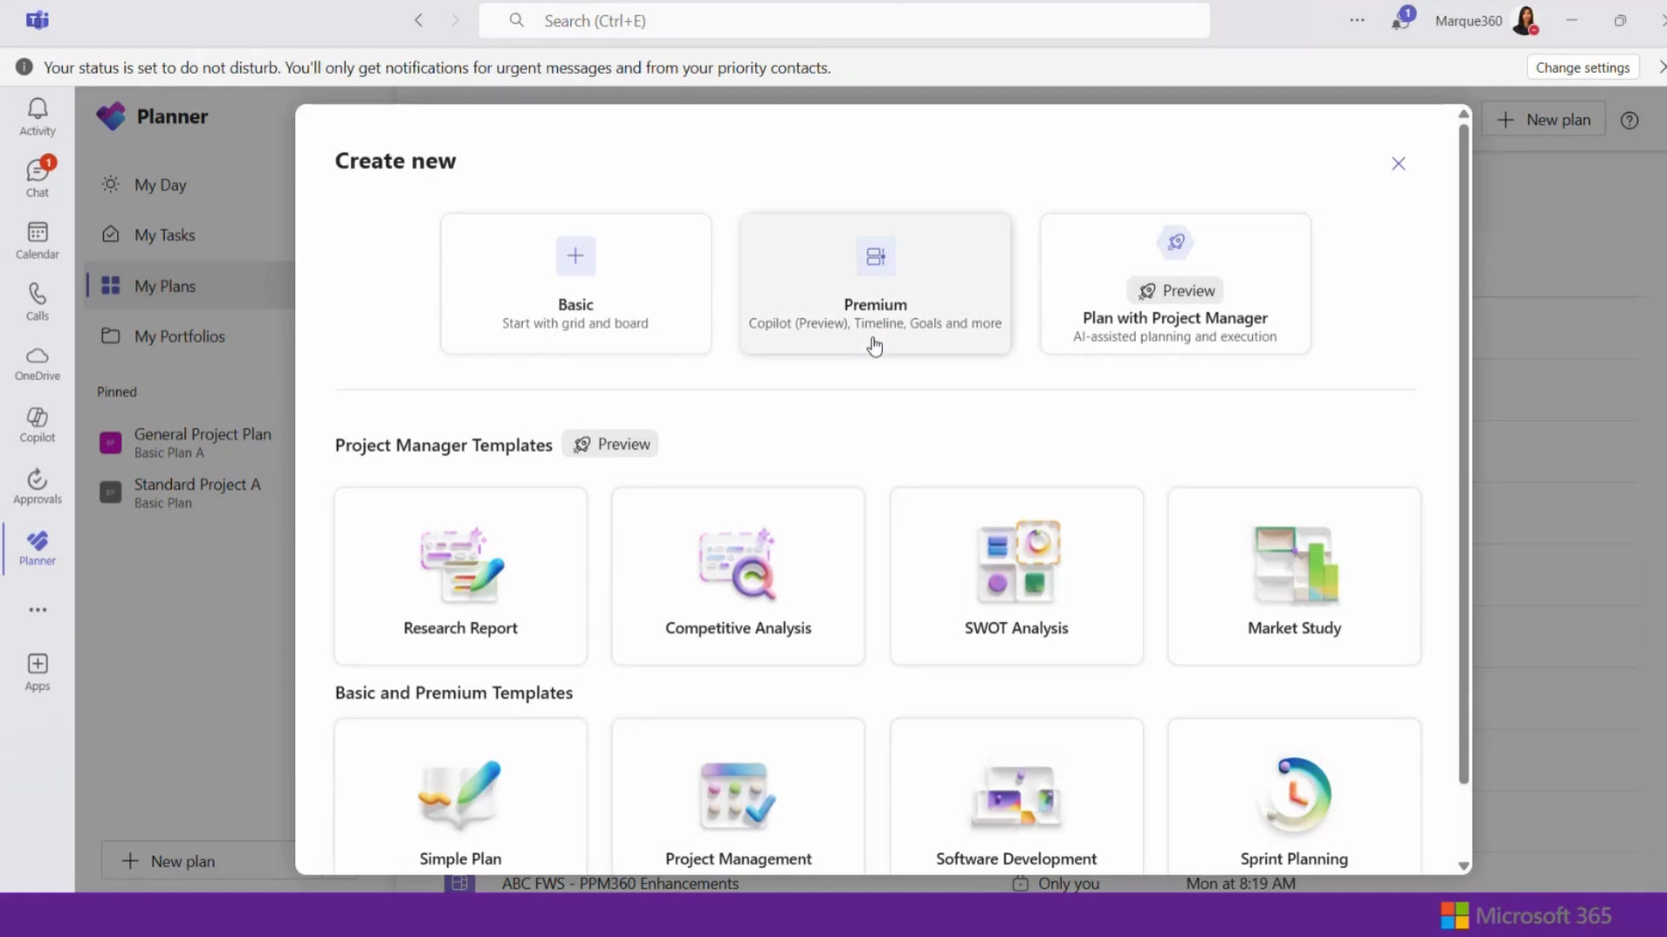Open the More options (...) menu near search

[x=1357, y=20]
